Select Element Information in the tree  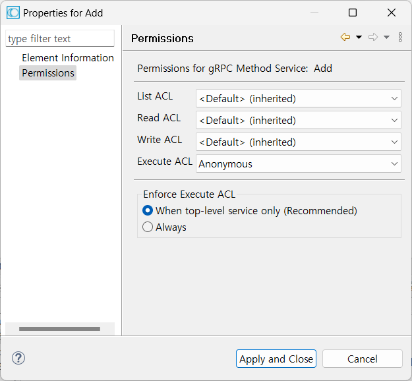pos(67,58)
